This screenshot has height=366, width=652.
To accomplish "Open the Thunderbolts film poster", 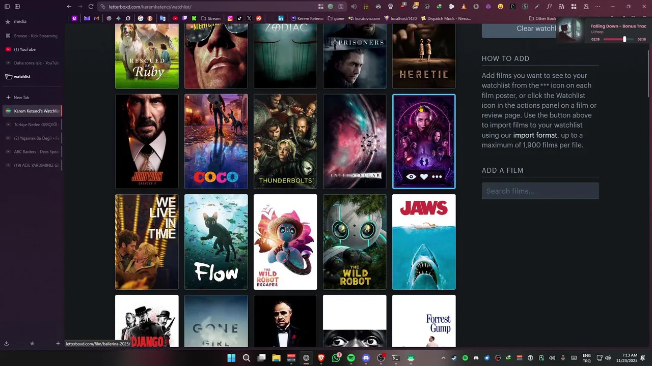I will click(x=285, y=141).
